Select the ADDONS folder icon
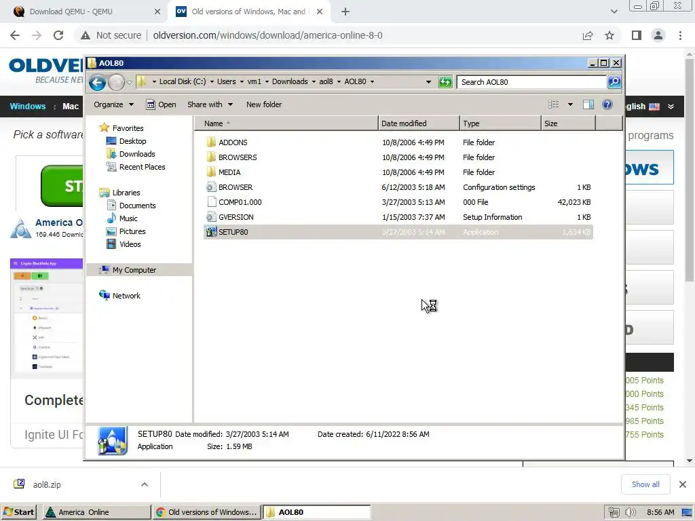The width and height of the screenshot is (695, 521). (x=211, y=142)
